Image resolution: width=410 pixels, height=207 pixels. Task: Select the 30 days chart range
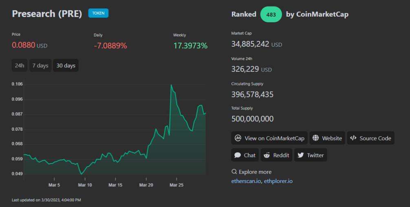point(66,65)
